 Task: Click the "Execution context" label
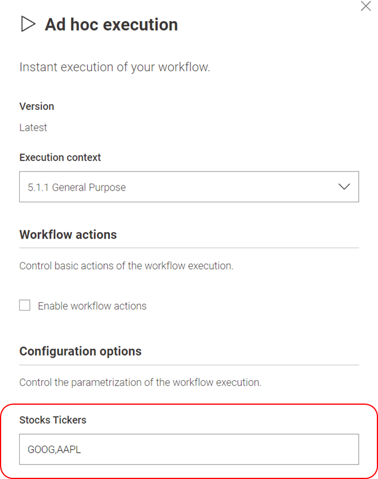(x=60, y=157)
